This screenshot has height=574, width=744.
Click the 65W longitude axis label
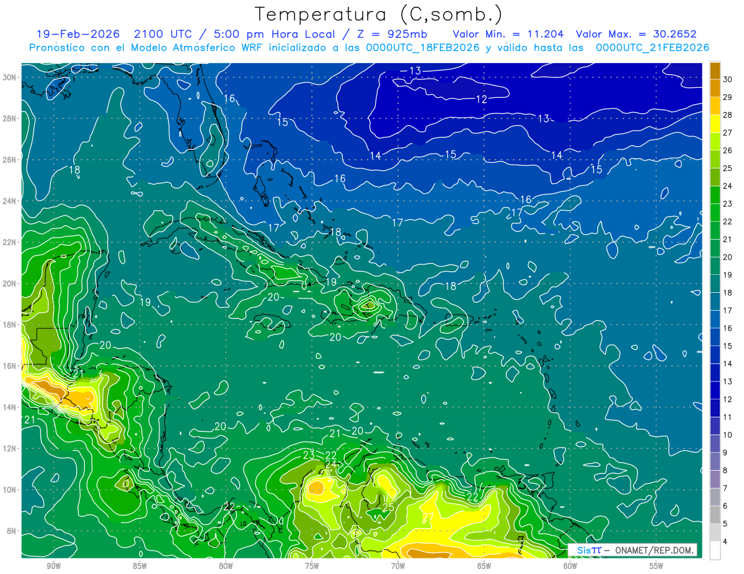(484, 566)
